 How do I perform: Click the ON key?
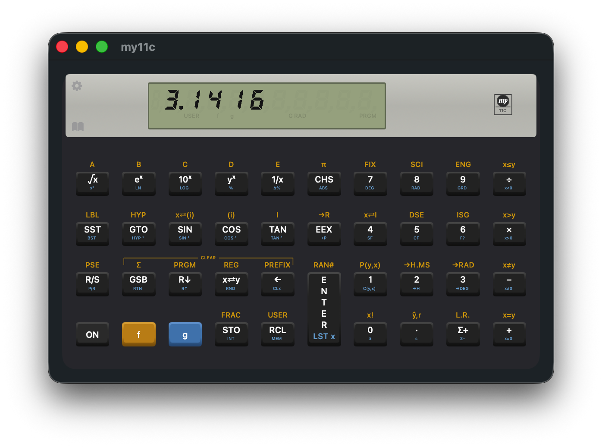[92, 334]
